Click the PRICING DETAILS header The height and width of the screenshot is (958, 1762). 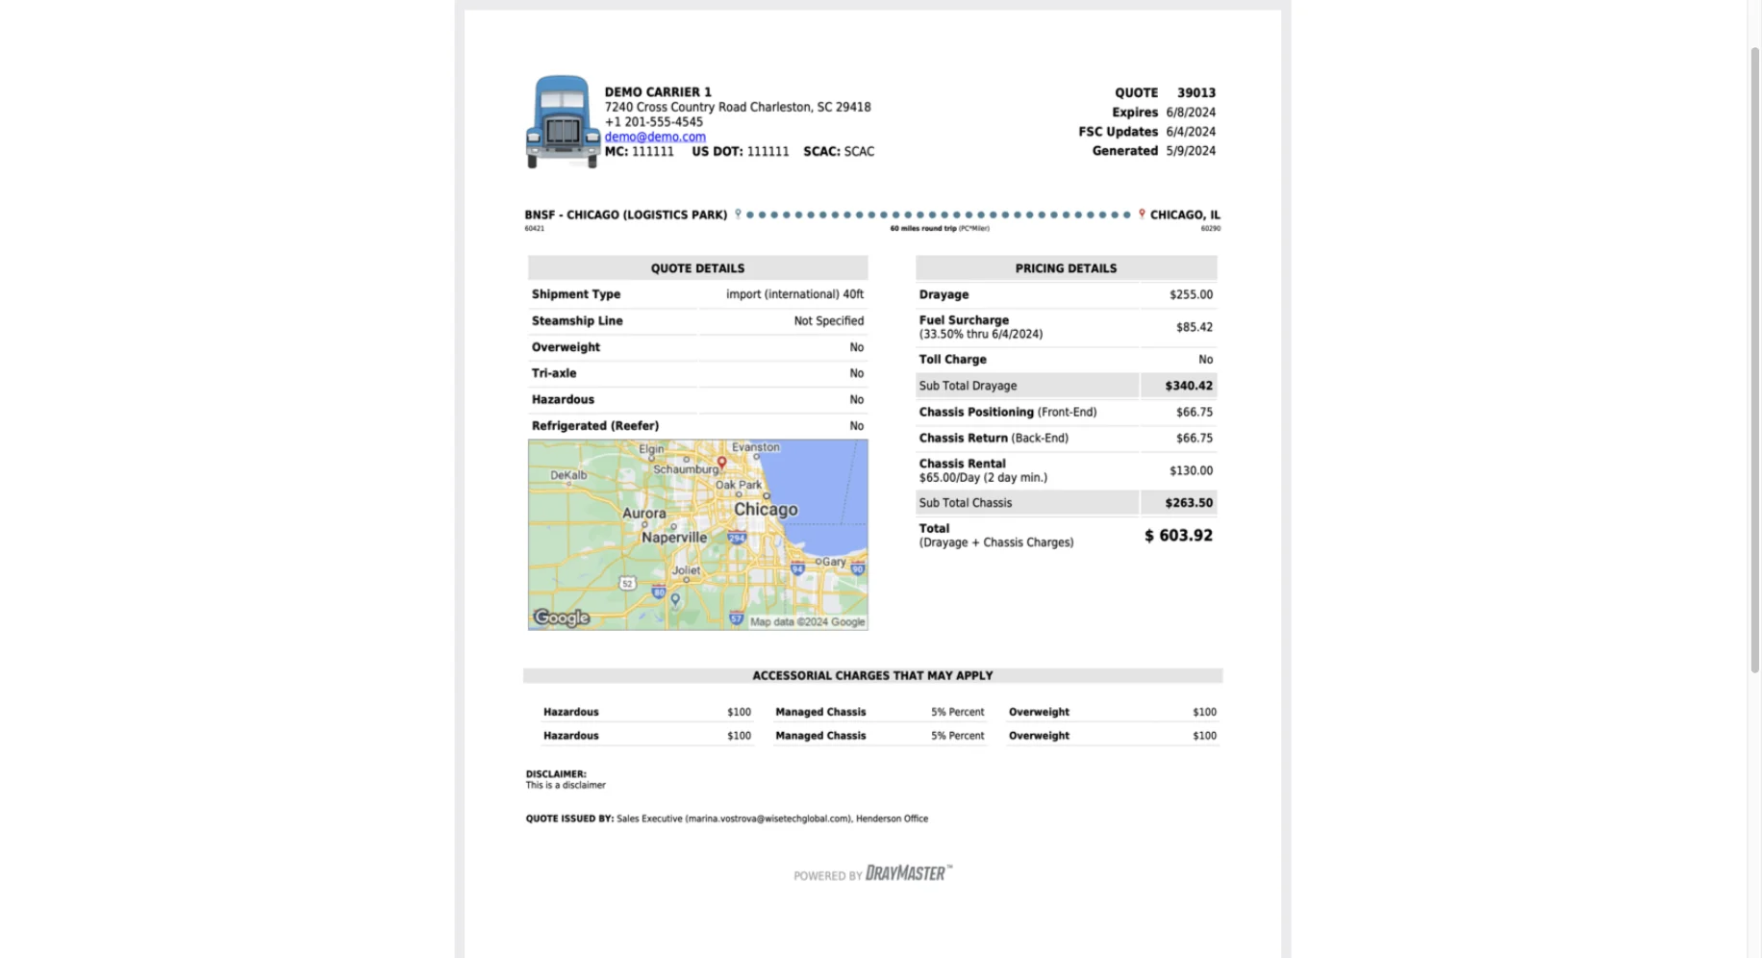pos(1066,268)
